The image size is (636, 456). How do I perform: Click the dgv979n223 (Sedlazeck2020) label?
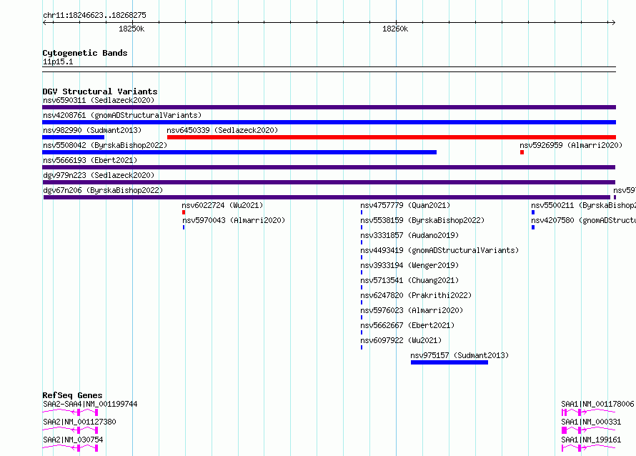coord(99,175)
